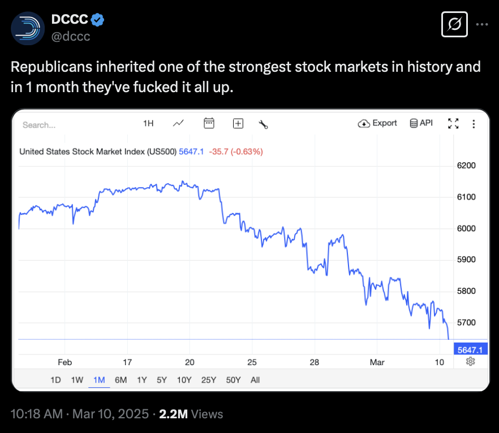Click the DCCC profile avatar
499x433 pixels.
pos(28,28)
